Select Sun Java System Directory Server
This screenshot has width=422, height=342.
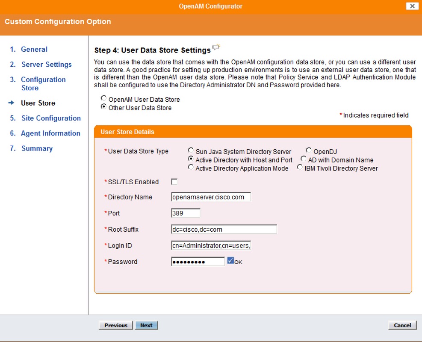(x=191, y=150)
